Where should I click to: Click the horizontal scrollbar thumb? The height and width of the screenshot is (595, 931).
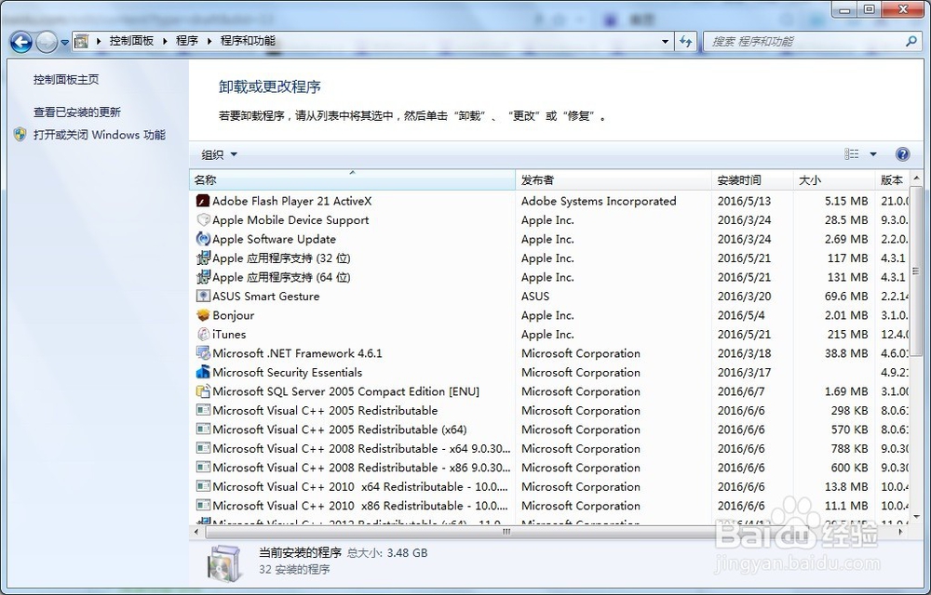click(x=505, y=532)
